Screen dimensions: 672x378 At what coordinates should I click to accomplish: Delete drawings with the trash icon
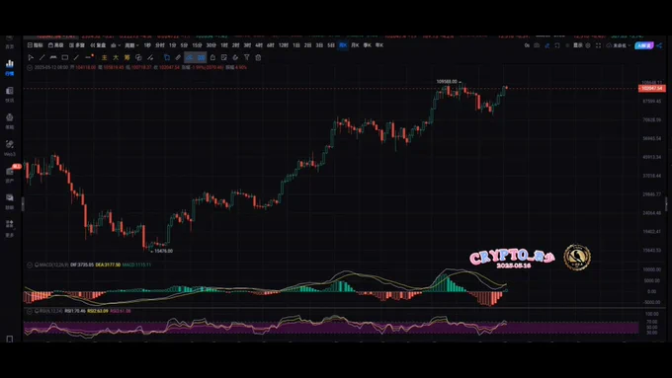tap(258, 57)
